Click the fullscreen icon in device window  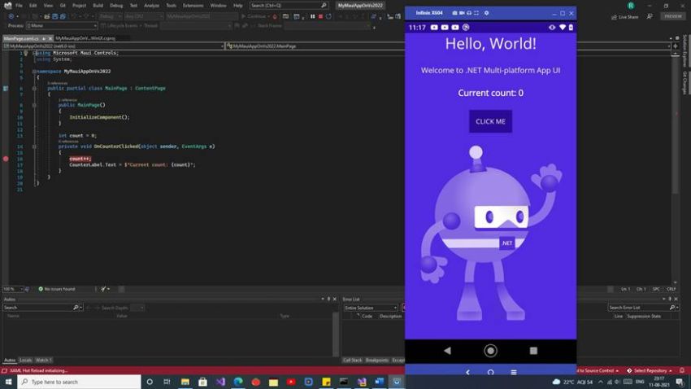click(476, 13)
